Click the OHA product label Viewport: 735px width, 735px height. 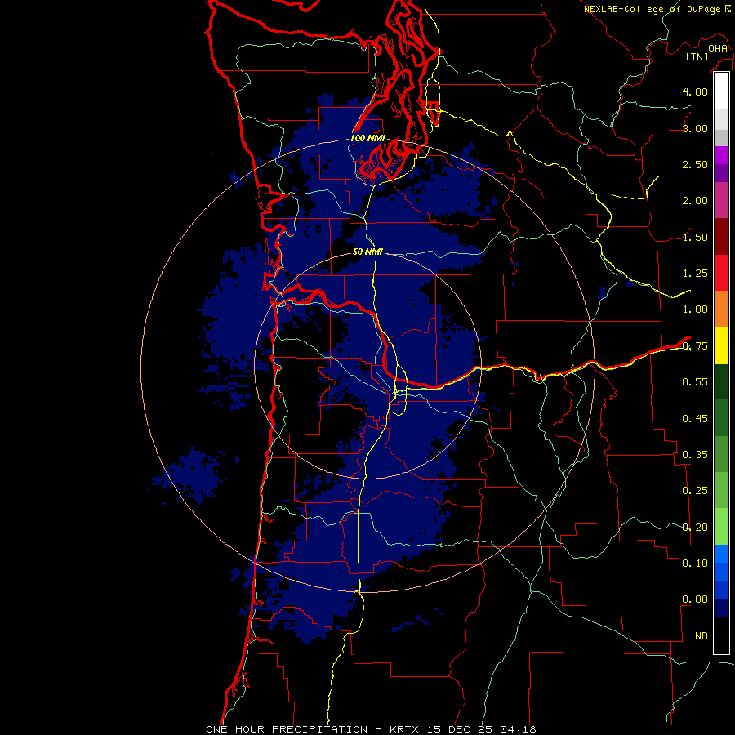(718, 48)
